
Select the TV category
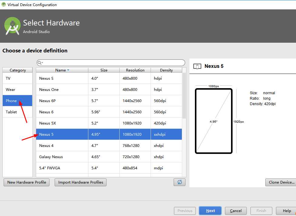(x=18, y=78)
